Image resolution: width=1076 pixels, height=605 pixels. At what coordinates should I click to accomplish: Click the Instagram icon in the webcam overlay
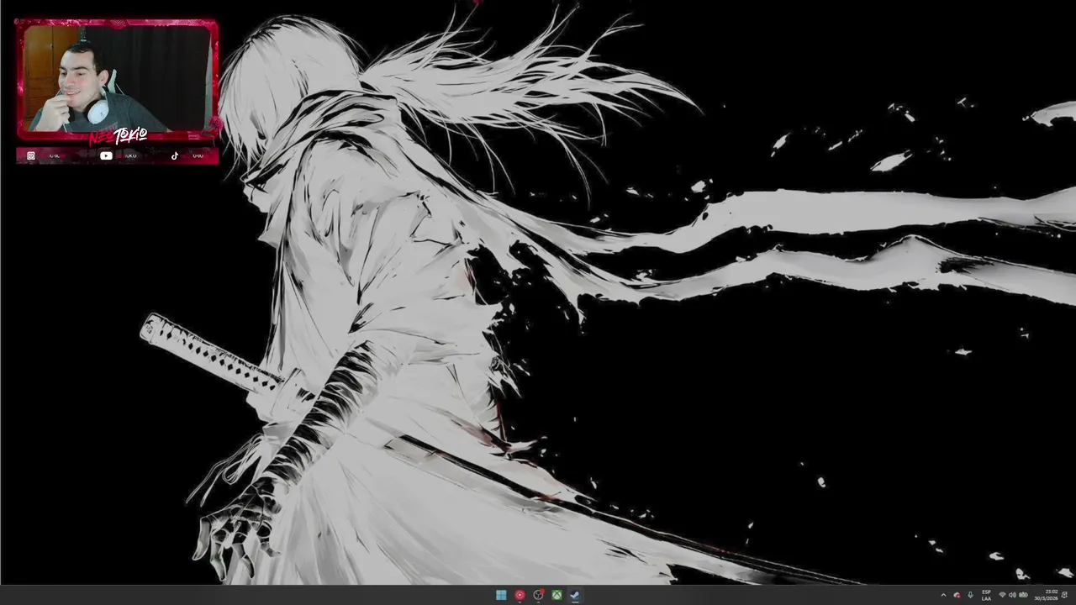point(31,155)
